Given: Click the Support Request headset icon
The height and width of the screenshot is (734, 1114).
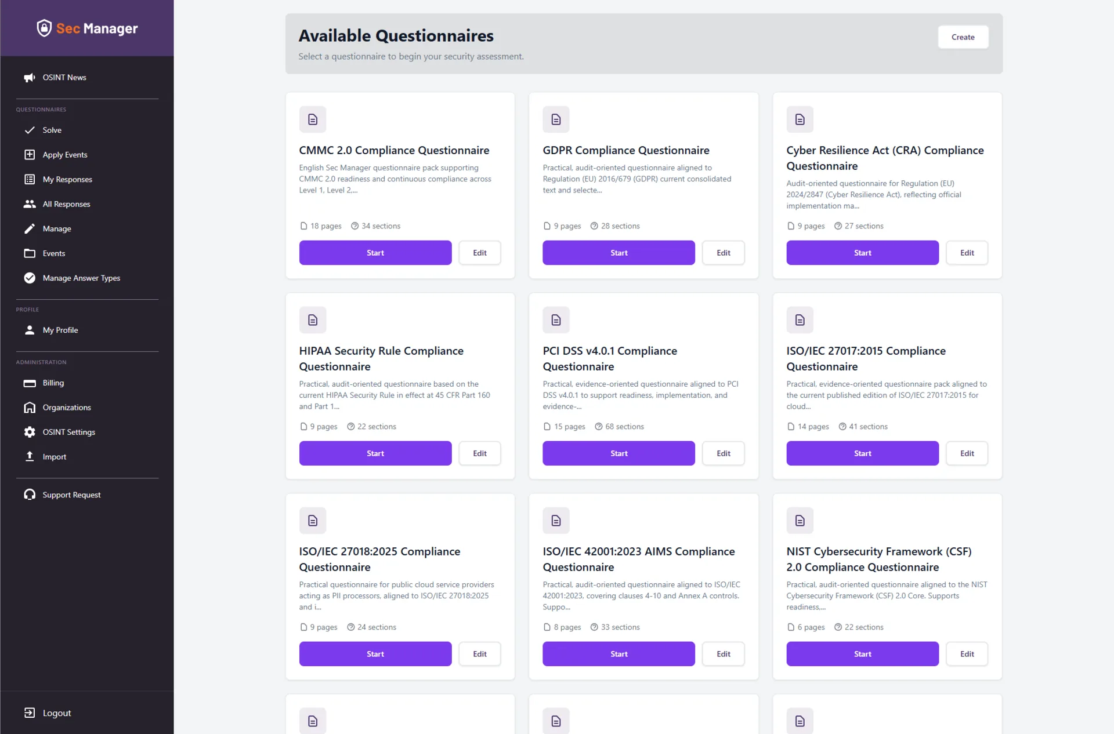Looking at the screenshot, I should pos(30,495).
